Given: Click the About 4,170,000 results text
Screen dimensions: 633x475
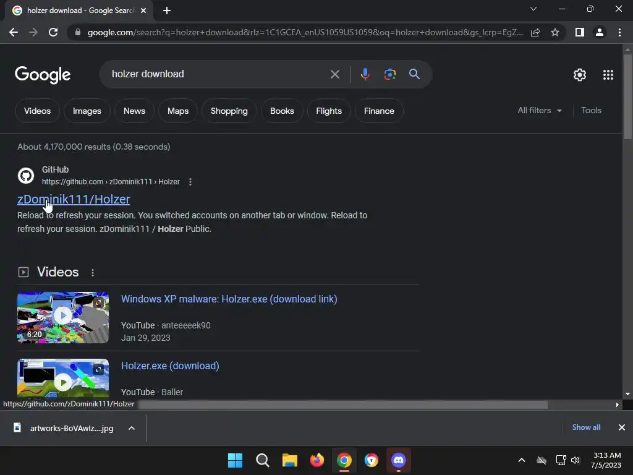Looking at the screenshot, I should pos(94,147).
